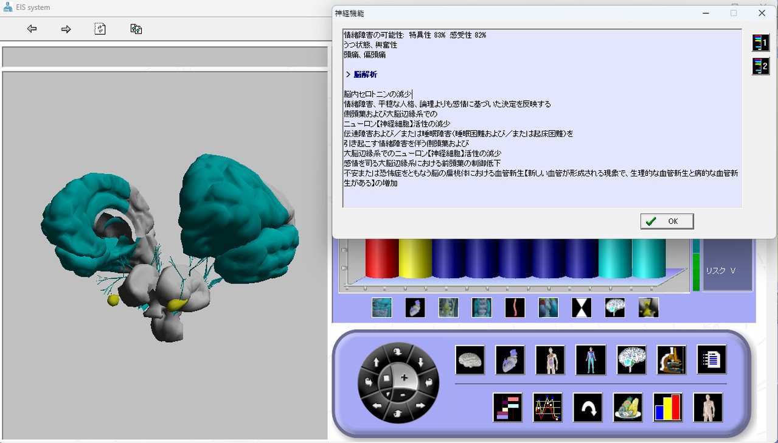Screen dimensions: 778x443
Task: Click the undo arrow icon
Action: pyautogui.click(x=588, y=408)
